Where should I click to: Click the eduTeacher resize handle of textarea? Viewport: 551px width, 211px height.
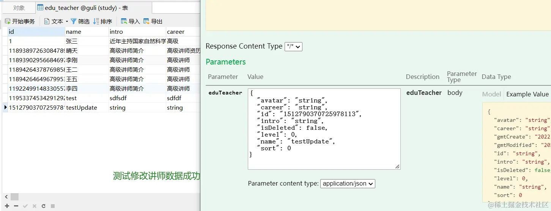[x=397, y=166]
